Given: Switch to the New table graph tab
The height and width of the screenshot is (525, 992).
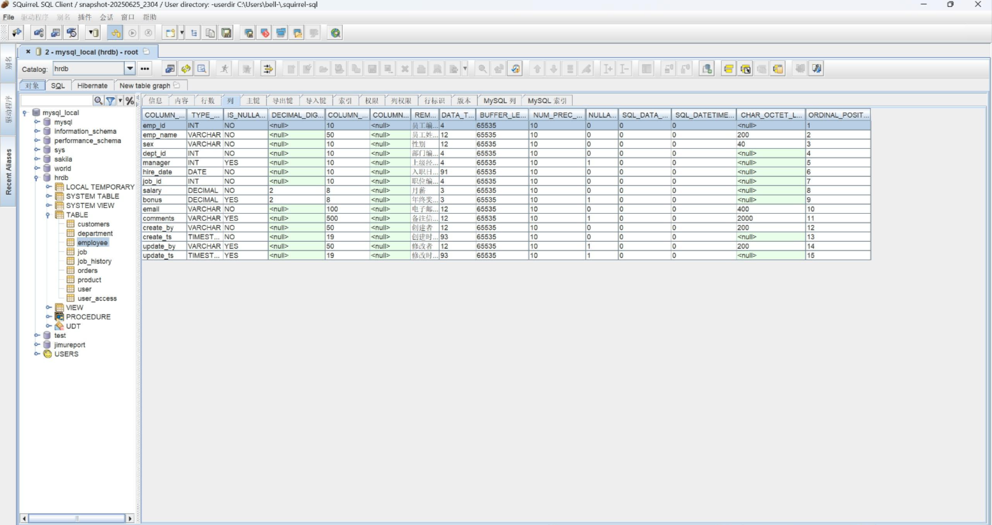Looking at the screenshot, I should 150,85.
